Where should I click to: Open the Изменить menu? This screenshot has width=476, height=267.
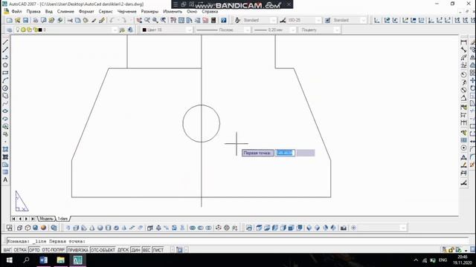pyautogui.click(x=173, y=12)
